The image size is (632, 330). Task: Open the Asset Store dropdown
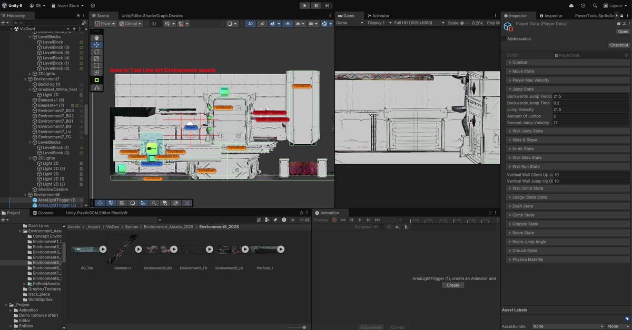[68, 5]
